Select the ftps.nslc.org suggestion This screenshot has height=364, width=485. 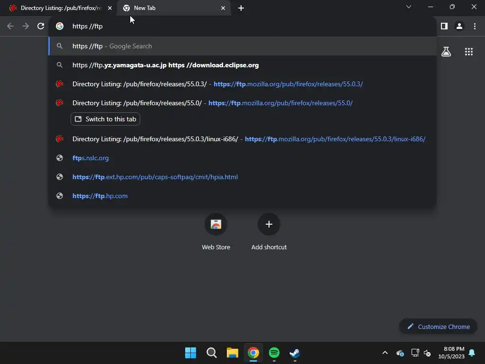[x=242, y=158]
